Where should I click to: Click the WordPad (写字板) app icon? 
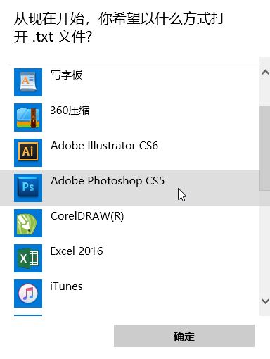coord(28,82)
